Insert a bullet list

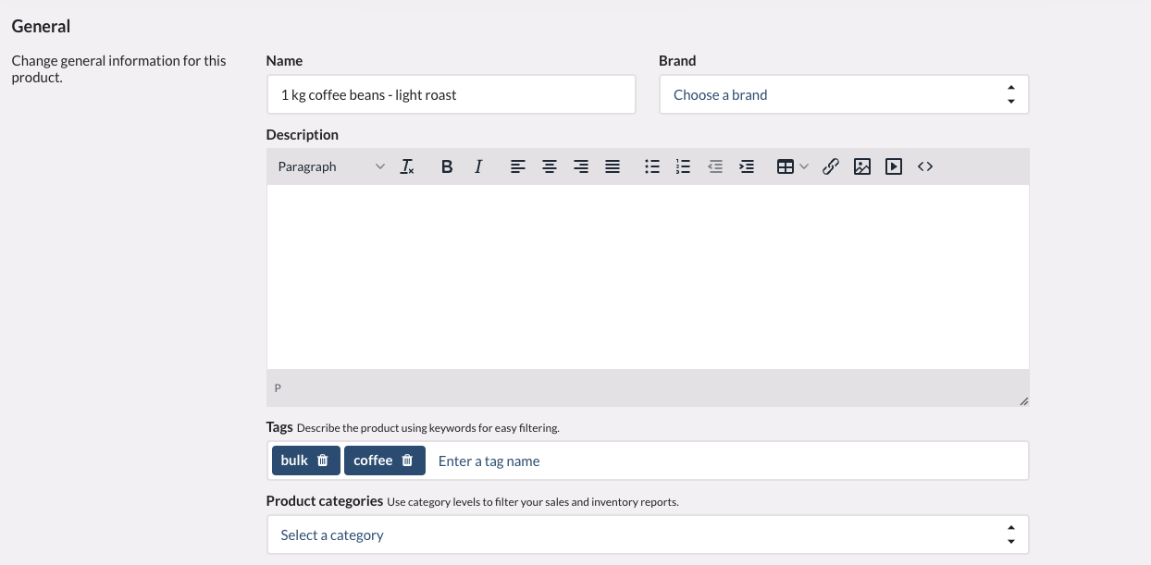tap(652, 166)
